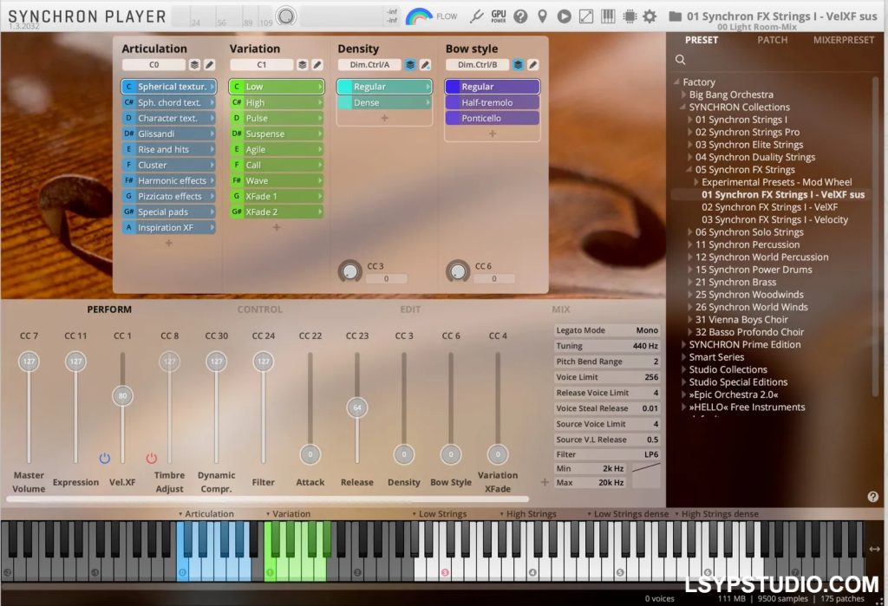Toggle Timbre Adjust red power button

point(151,458)
